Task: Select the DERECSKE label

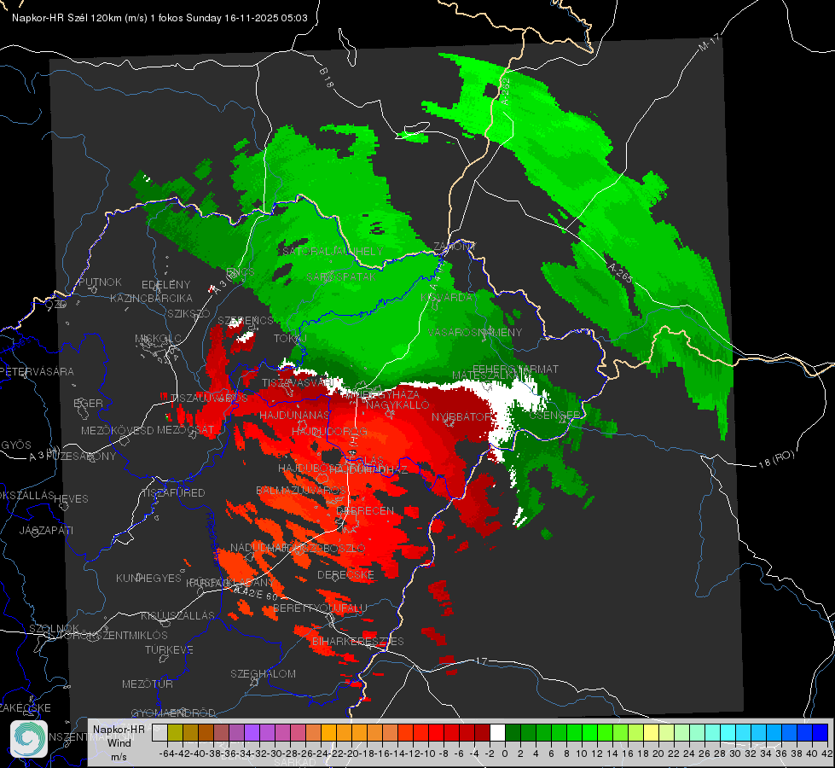Action: click(x=345, y=575)
